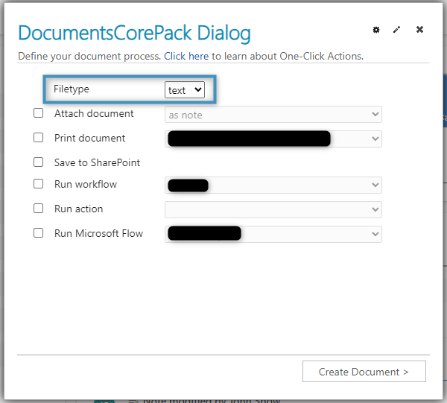Click the pencil edit icon
This screenshot has height=403, width=447.
click(x=396, y=30)
